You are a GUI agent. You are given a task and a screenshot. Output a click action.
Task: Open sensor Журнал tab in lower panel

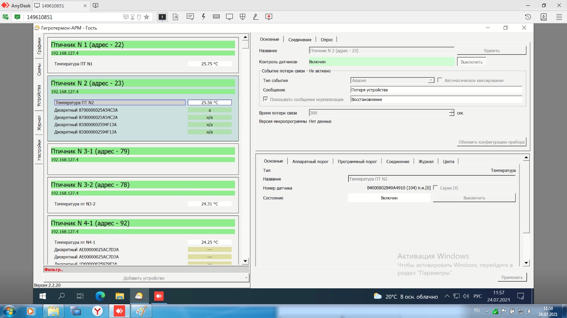[x=426, y=161]
